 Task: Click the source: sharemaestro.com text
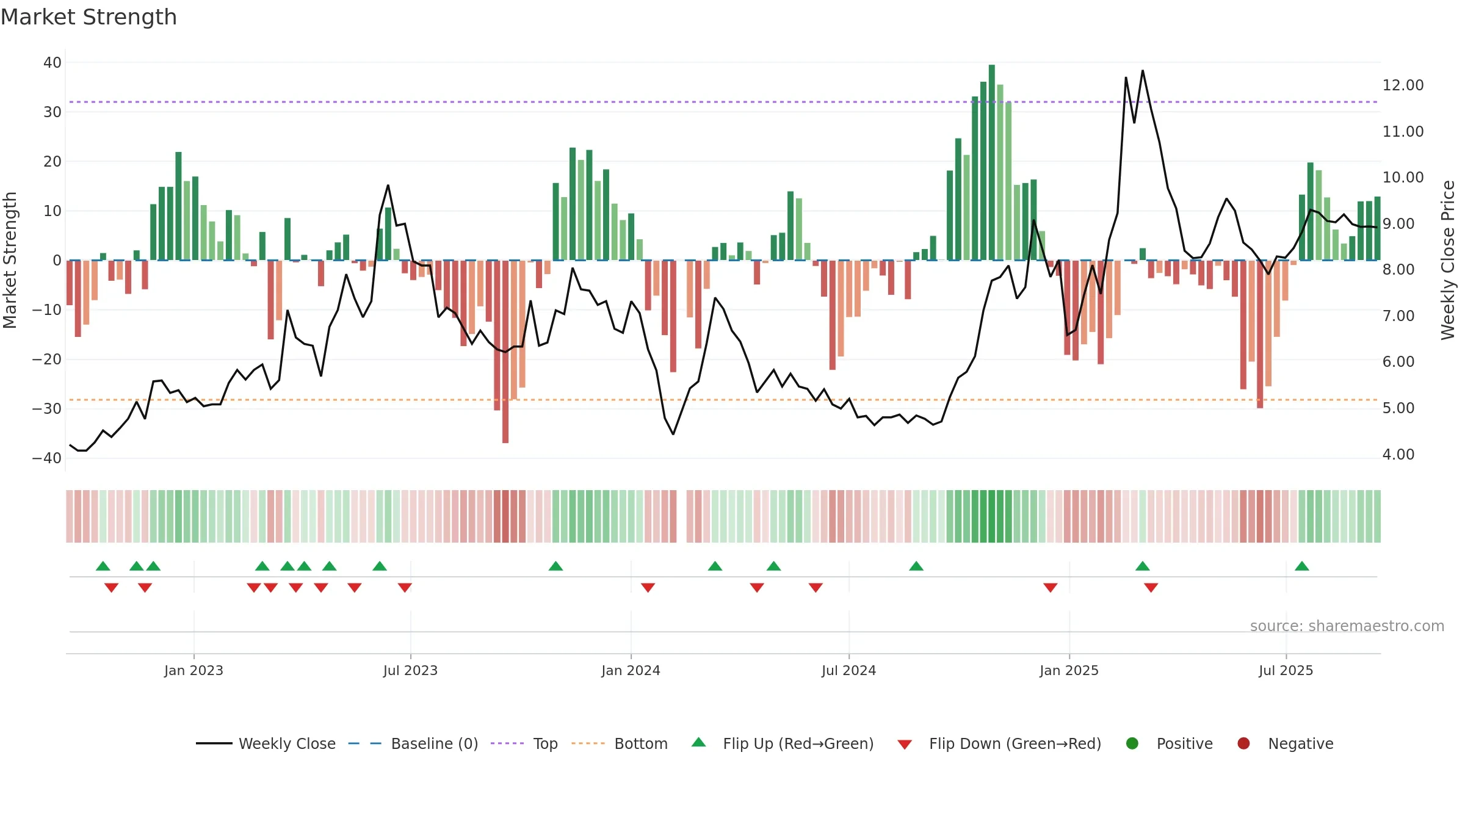tap(1347, 626)
